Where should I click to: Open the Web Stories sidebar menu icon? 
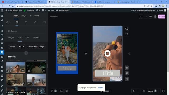(2, 52)
